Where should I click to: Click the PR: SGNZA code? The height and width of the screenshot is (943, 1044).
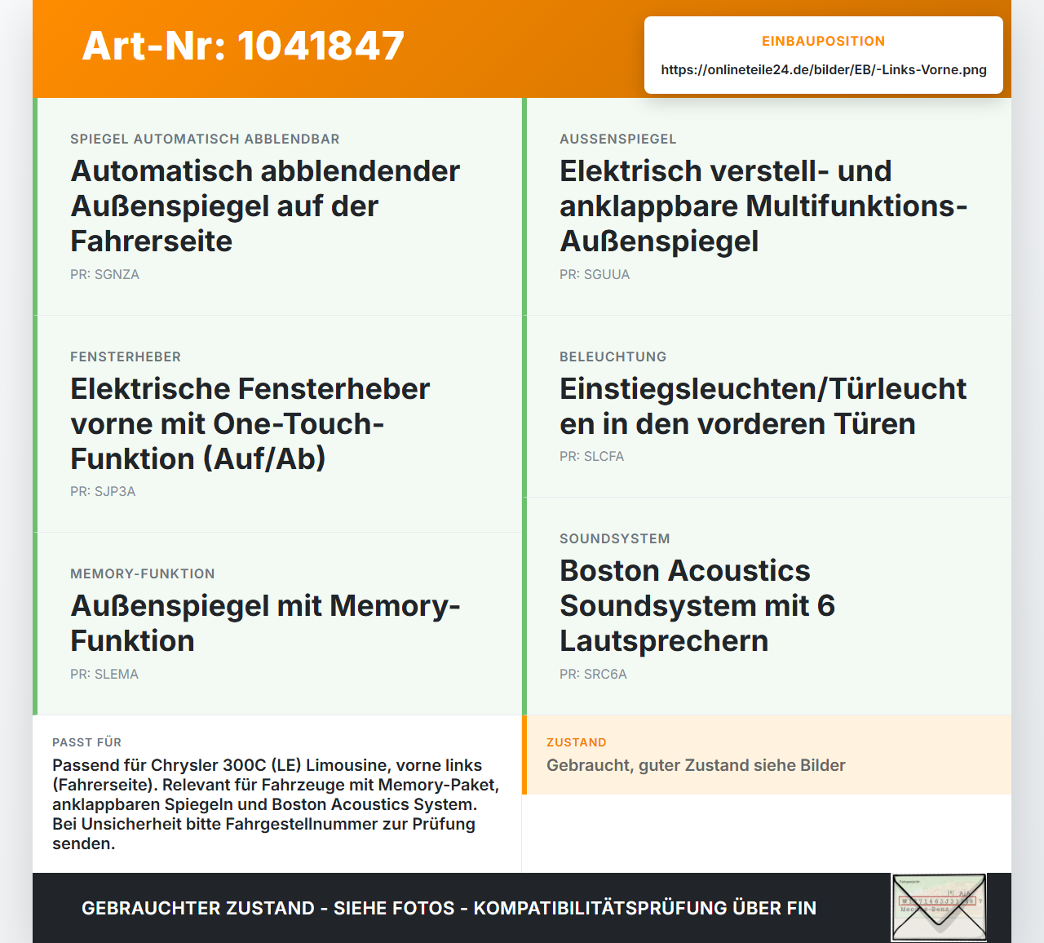click(104, 275)
